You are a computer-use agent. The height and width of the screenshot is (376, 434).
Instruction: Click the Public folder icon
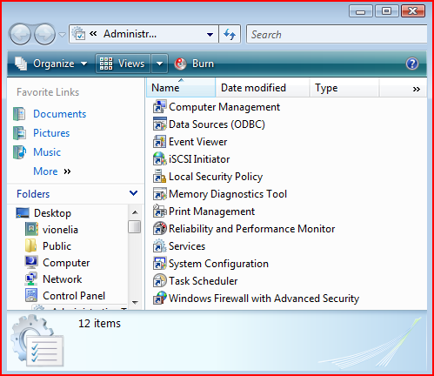coord(30,245)
